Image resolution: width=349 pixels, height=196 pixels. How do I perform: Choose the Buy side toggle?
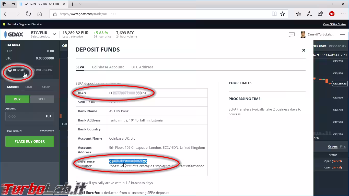(17, 99)
